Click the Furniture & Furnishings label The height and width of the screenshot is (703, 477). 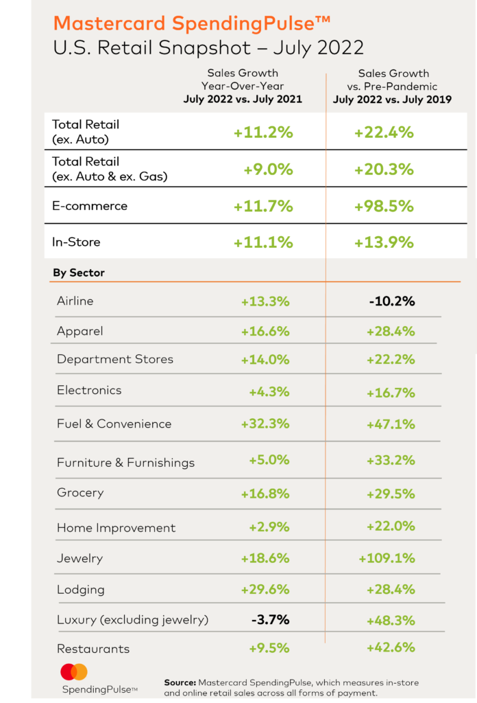coord(125,463)
